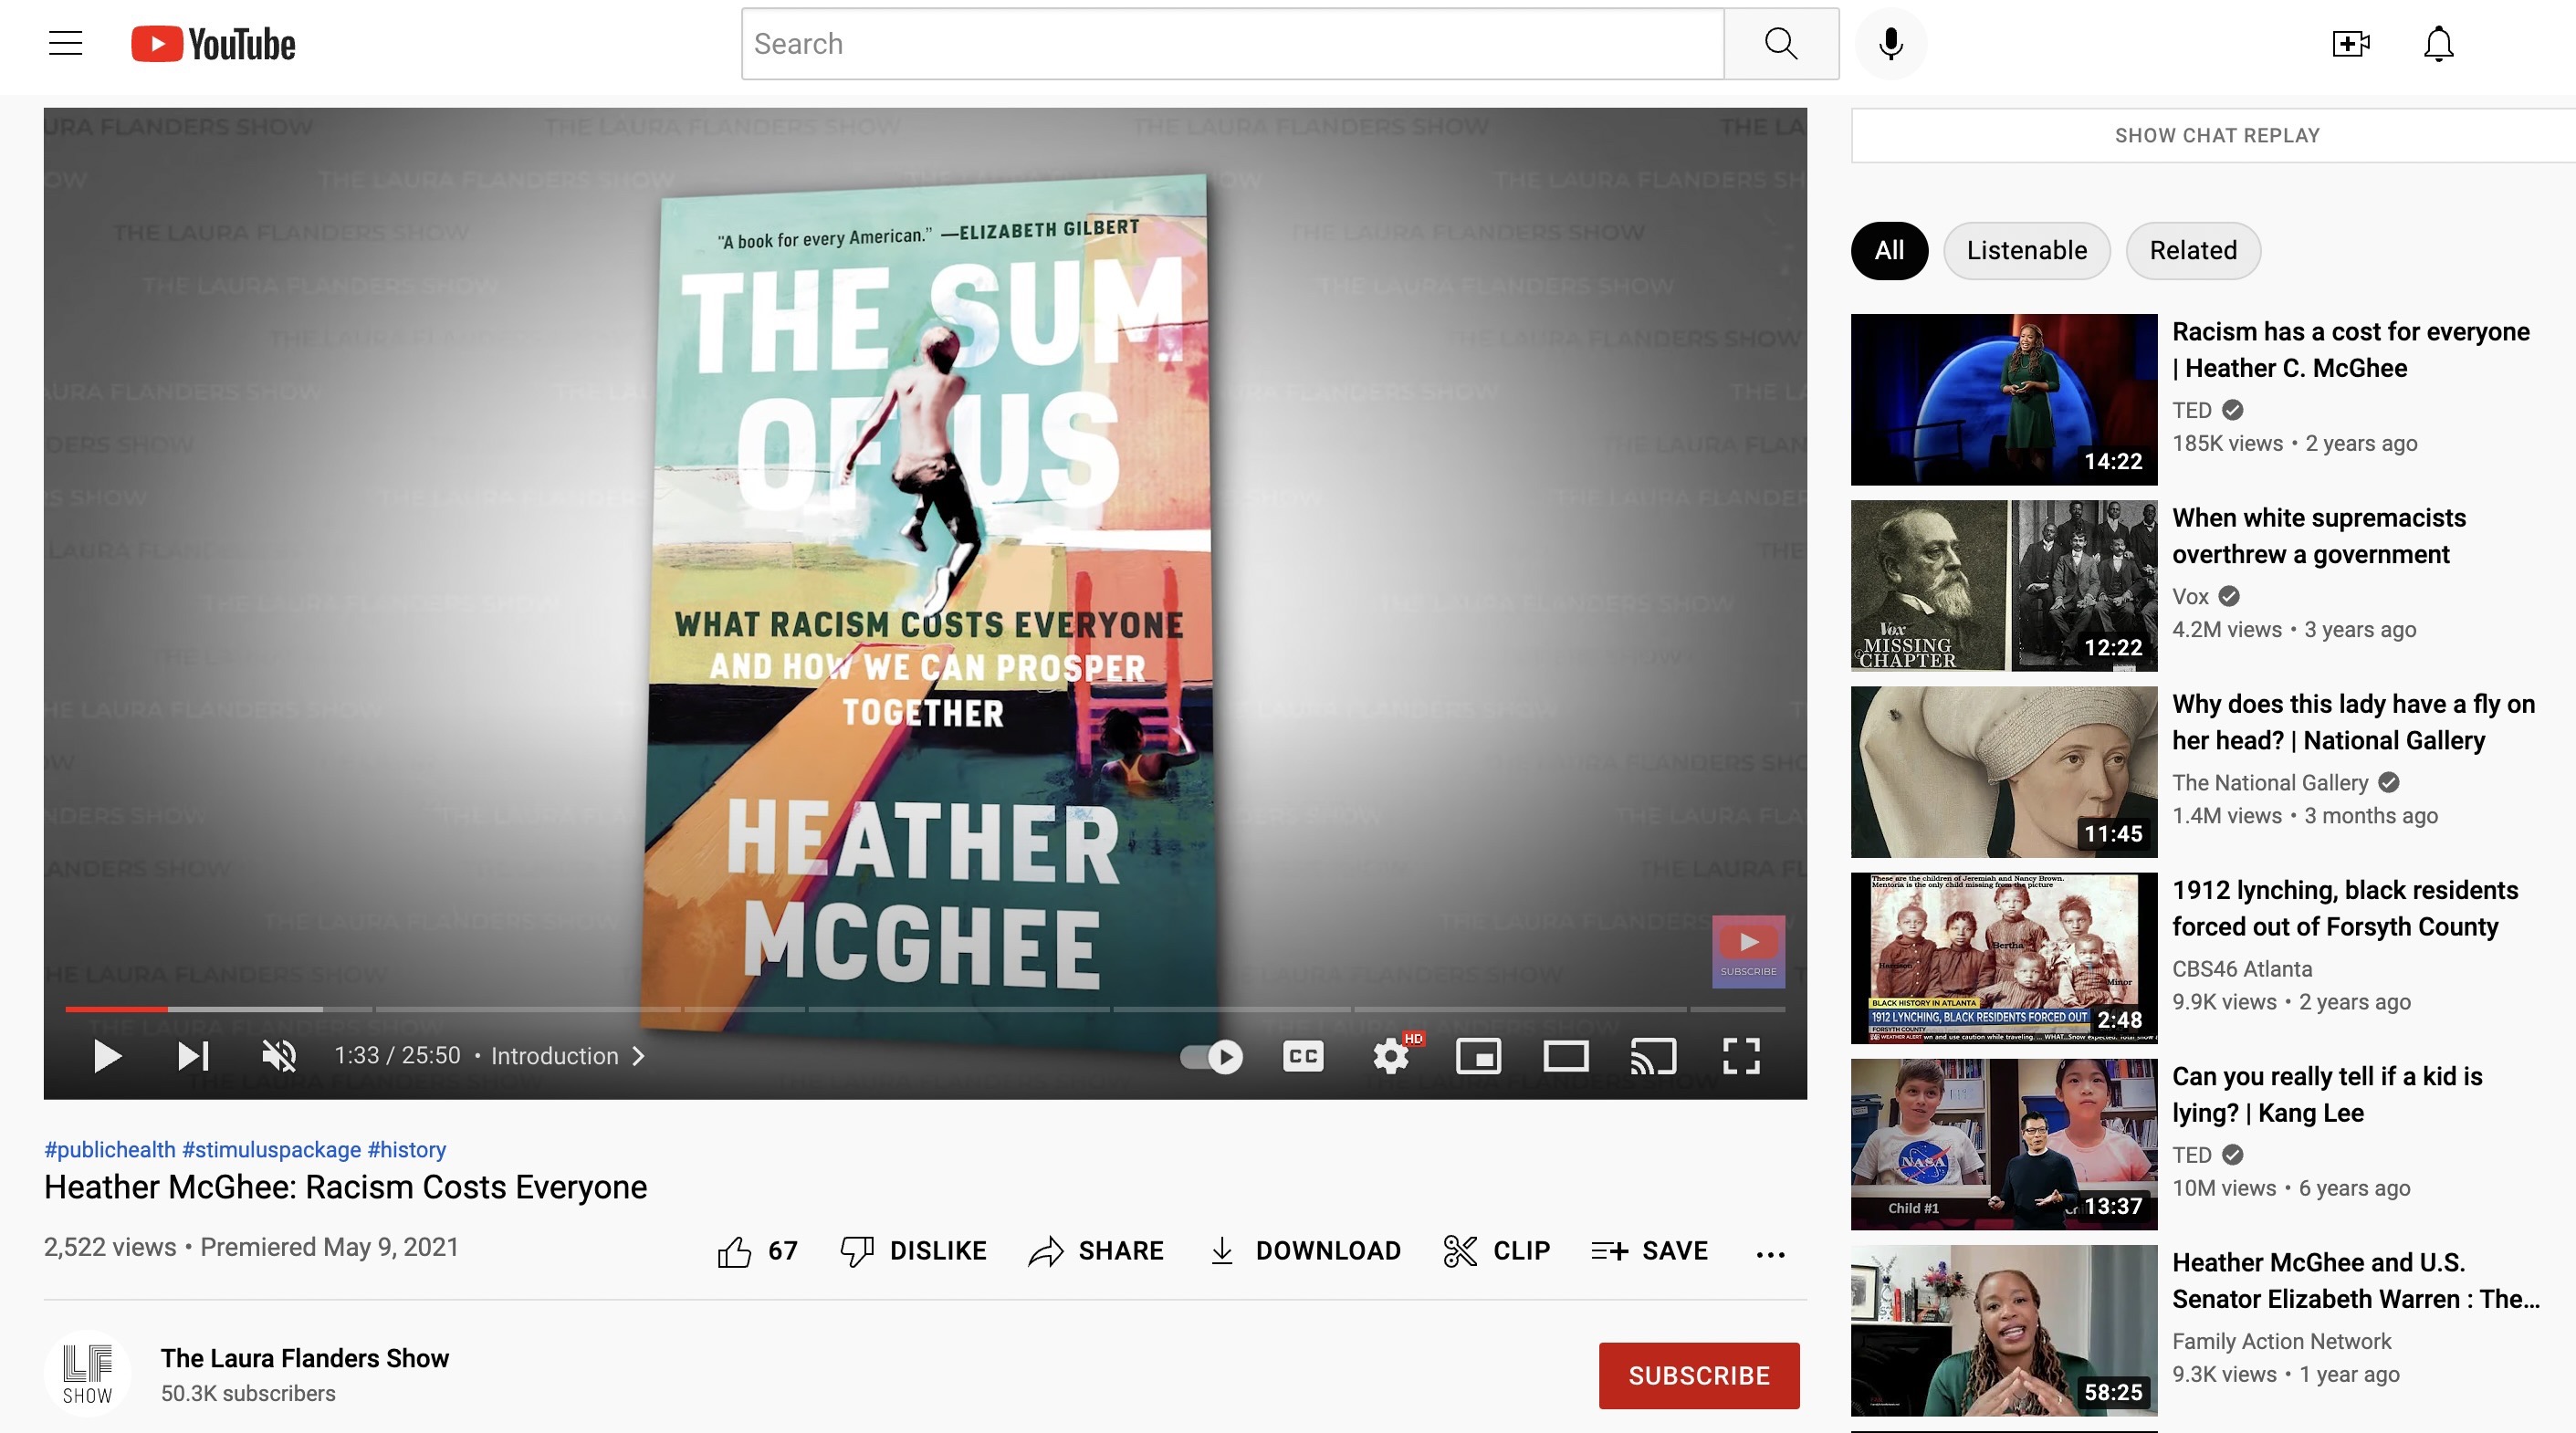Open more actions three-dot menu
The width and height of the screenshot is (2576, 1433).
click(x=1770, y=1254)
